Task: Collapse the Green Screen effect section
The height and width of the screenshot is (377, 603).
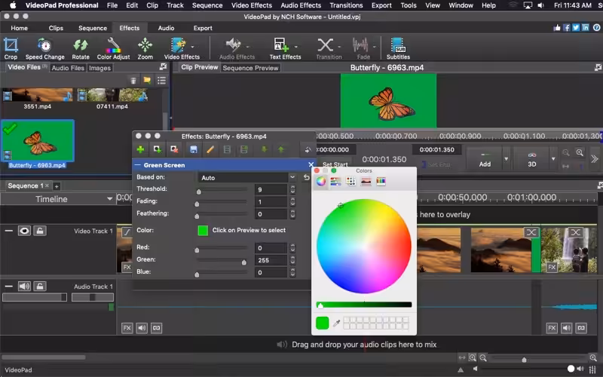Action: point(137,164)
